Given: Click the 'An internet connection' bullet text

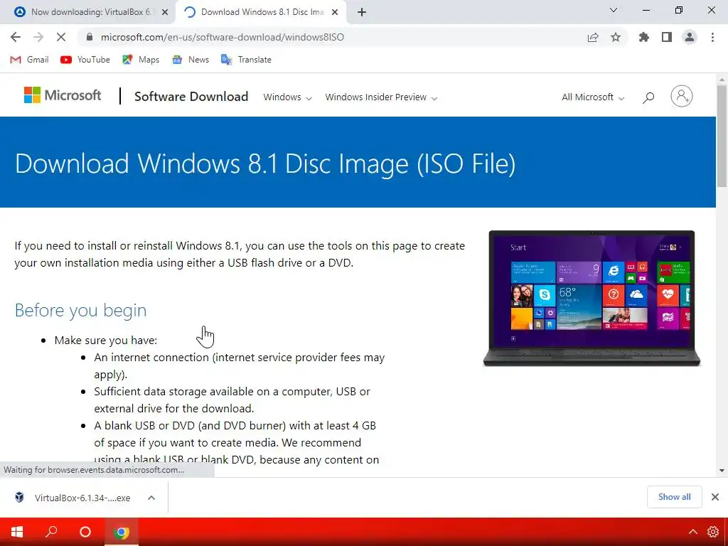Looking at the screenshot, I should [x=239, y=366].
